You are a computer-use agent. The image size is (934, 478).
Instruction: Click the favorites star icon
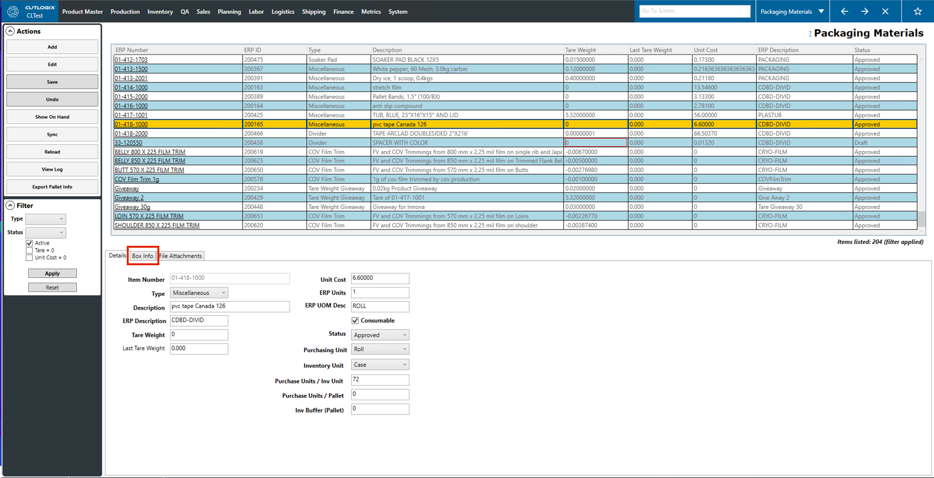[917, 11]
